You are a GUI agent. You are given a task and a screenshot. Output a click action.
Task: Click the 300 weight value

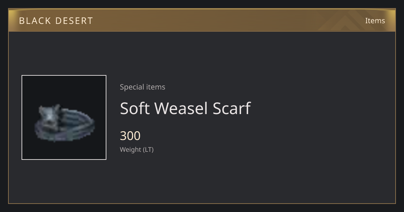pos(130,136)
